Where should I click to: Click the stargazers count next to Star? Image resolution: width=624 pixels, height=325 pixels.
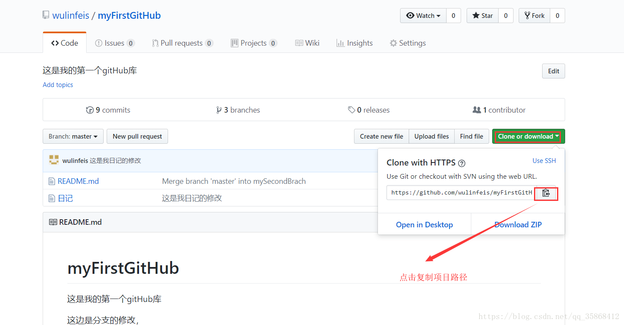tap(506, 16)
